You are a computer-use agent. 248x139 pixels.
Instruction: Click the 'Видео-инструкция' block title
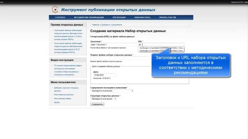click(x=62, y=60)
